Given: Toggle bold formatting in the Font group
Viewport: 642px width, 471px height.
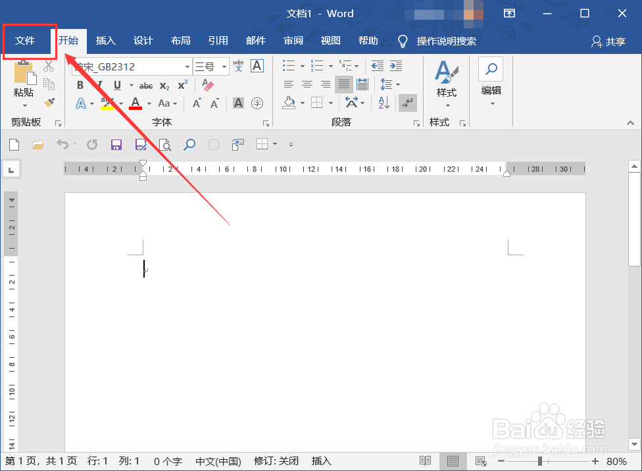Looking at the screenshot, I should [80, 86].
